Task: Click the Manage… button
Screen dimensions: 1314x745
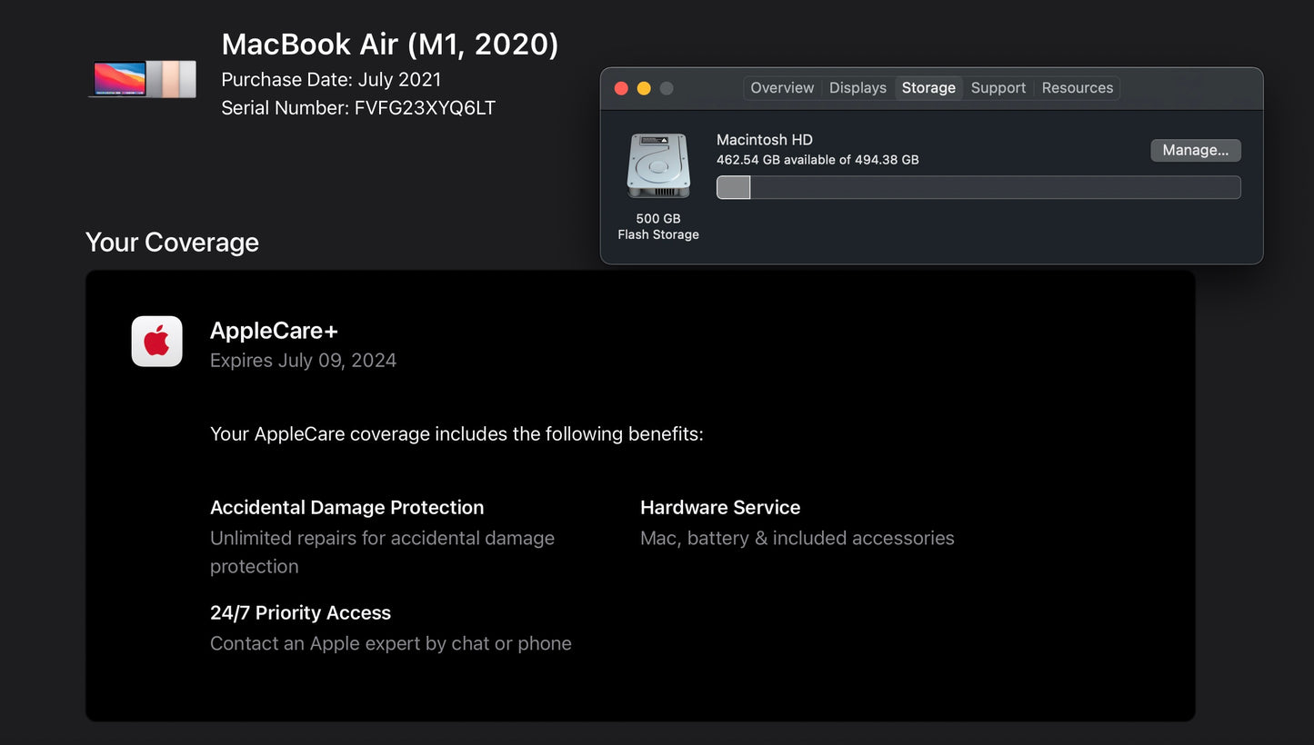Action: (x=1195, y=149)
